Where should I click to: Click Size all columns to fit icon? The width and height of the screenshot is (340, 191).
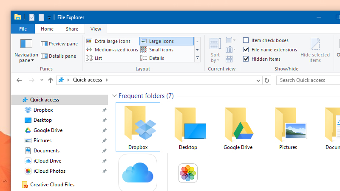point(229,59)
